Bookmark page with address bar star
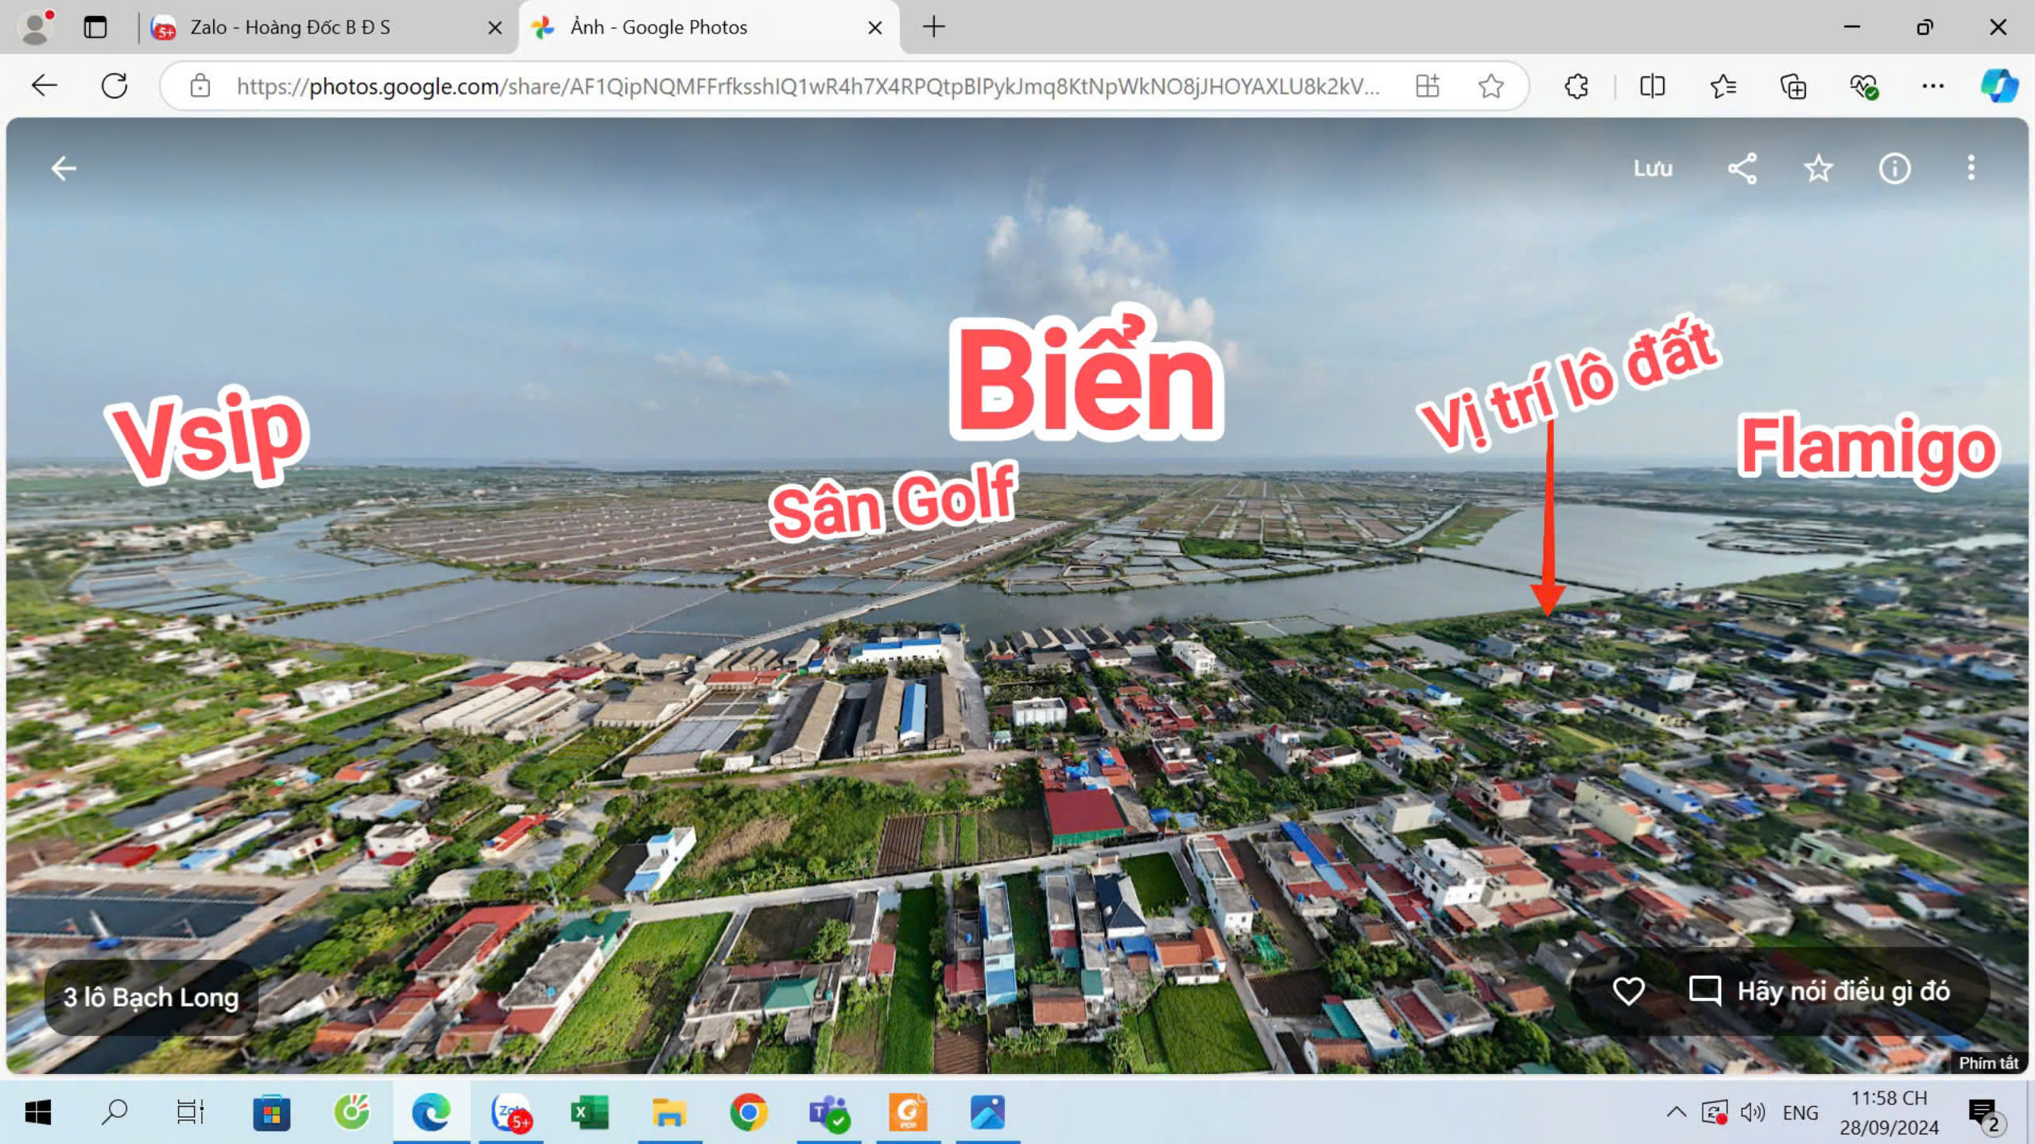Image resolution: width=2035 pixels, height=1144 pixels. pyautogui.click(x=1490, y=86)
